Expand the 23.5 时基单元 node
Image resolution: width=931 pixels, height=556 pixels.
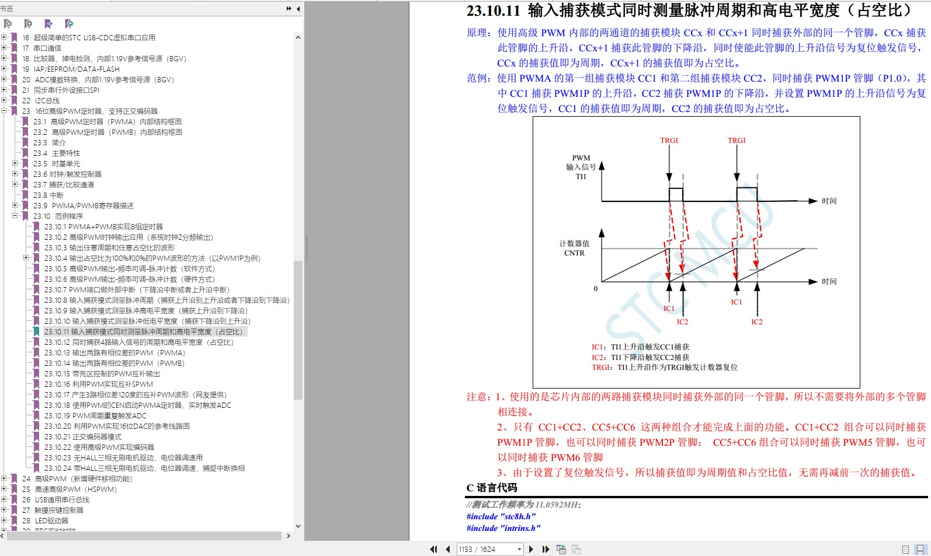click(x=15, y=163)
